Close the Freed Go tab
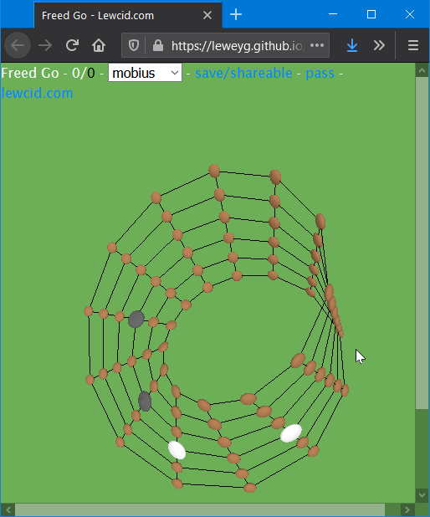Viewport: 430px width, 517px height. tap(207, 15)
